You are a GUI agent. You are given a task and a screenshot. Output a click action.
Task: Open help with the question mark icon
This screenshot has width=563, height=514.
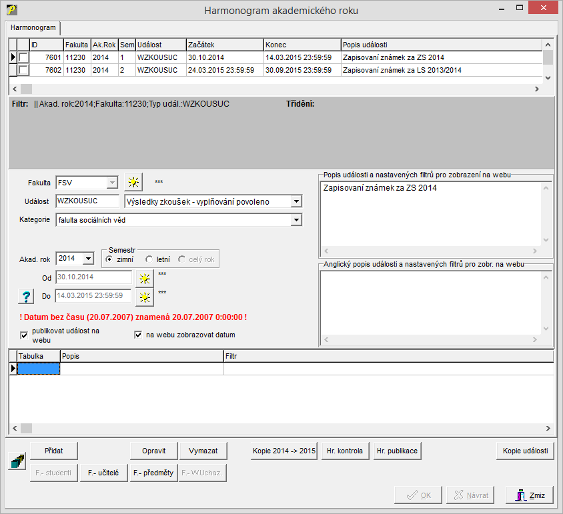(x=27, y=296)
